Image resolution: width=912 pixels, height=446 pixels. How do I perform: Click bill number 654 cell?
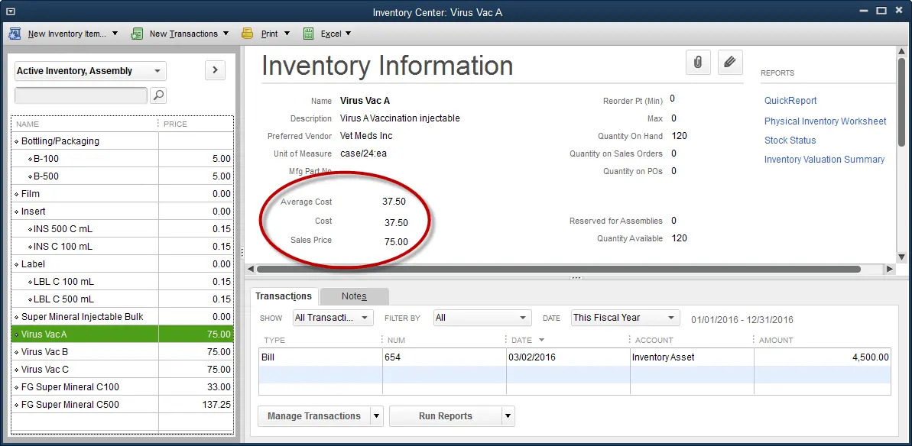[x=444, y=357]
